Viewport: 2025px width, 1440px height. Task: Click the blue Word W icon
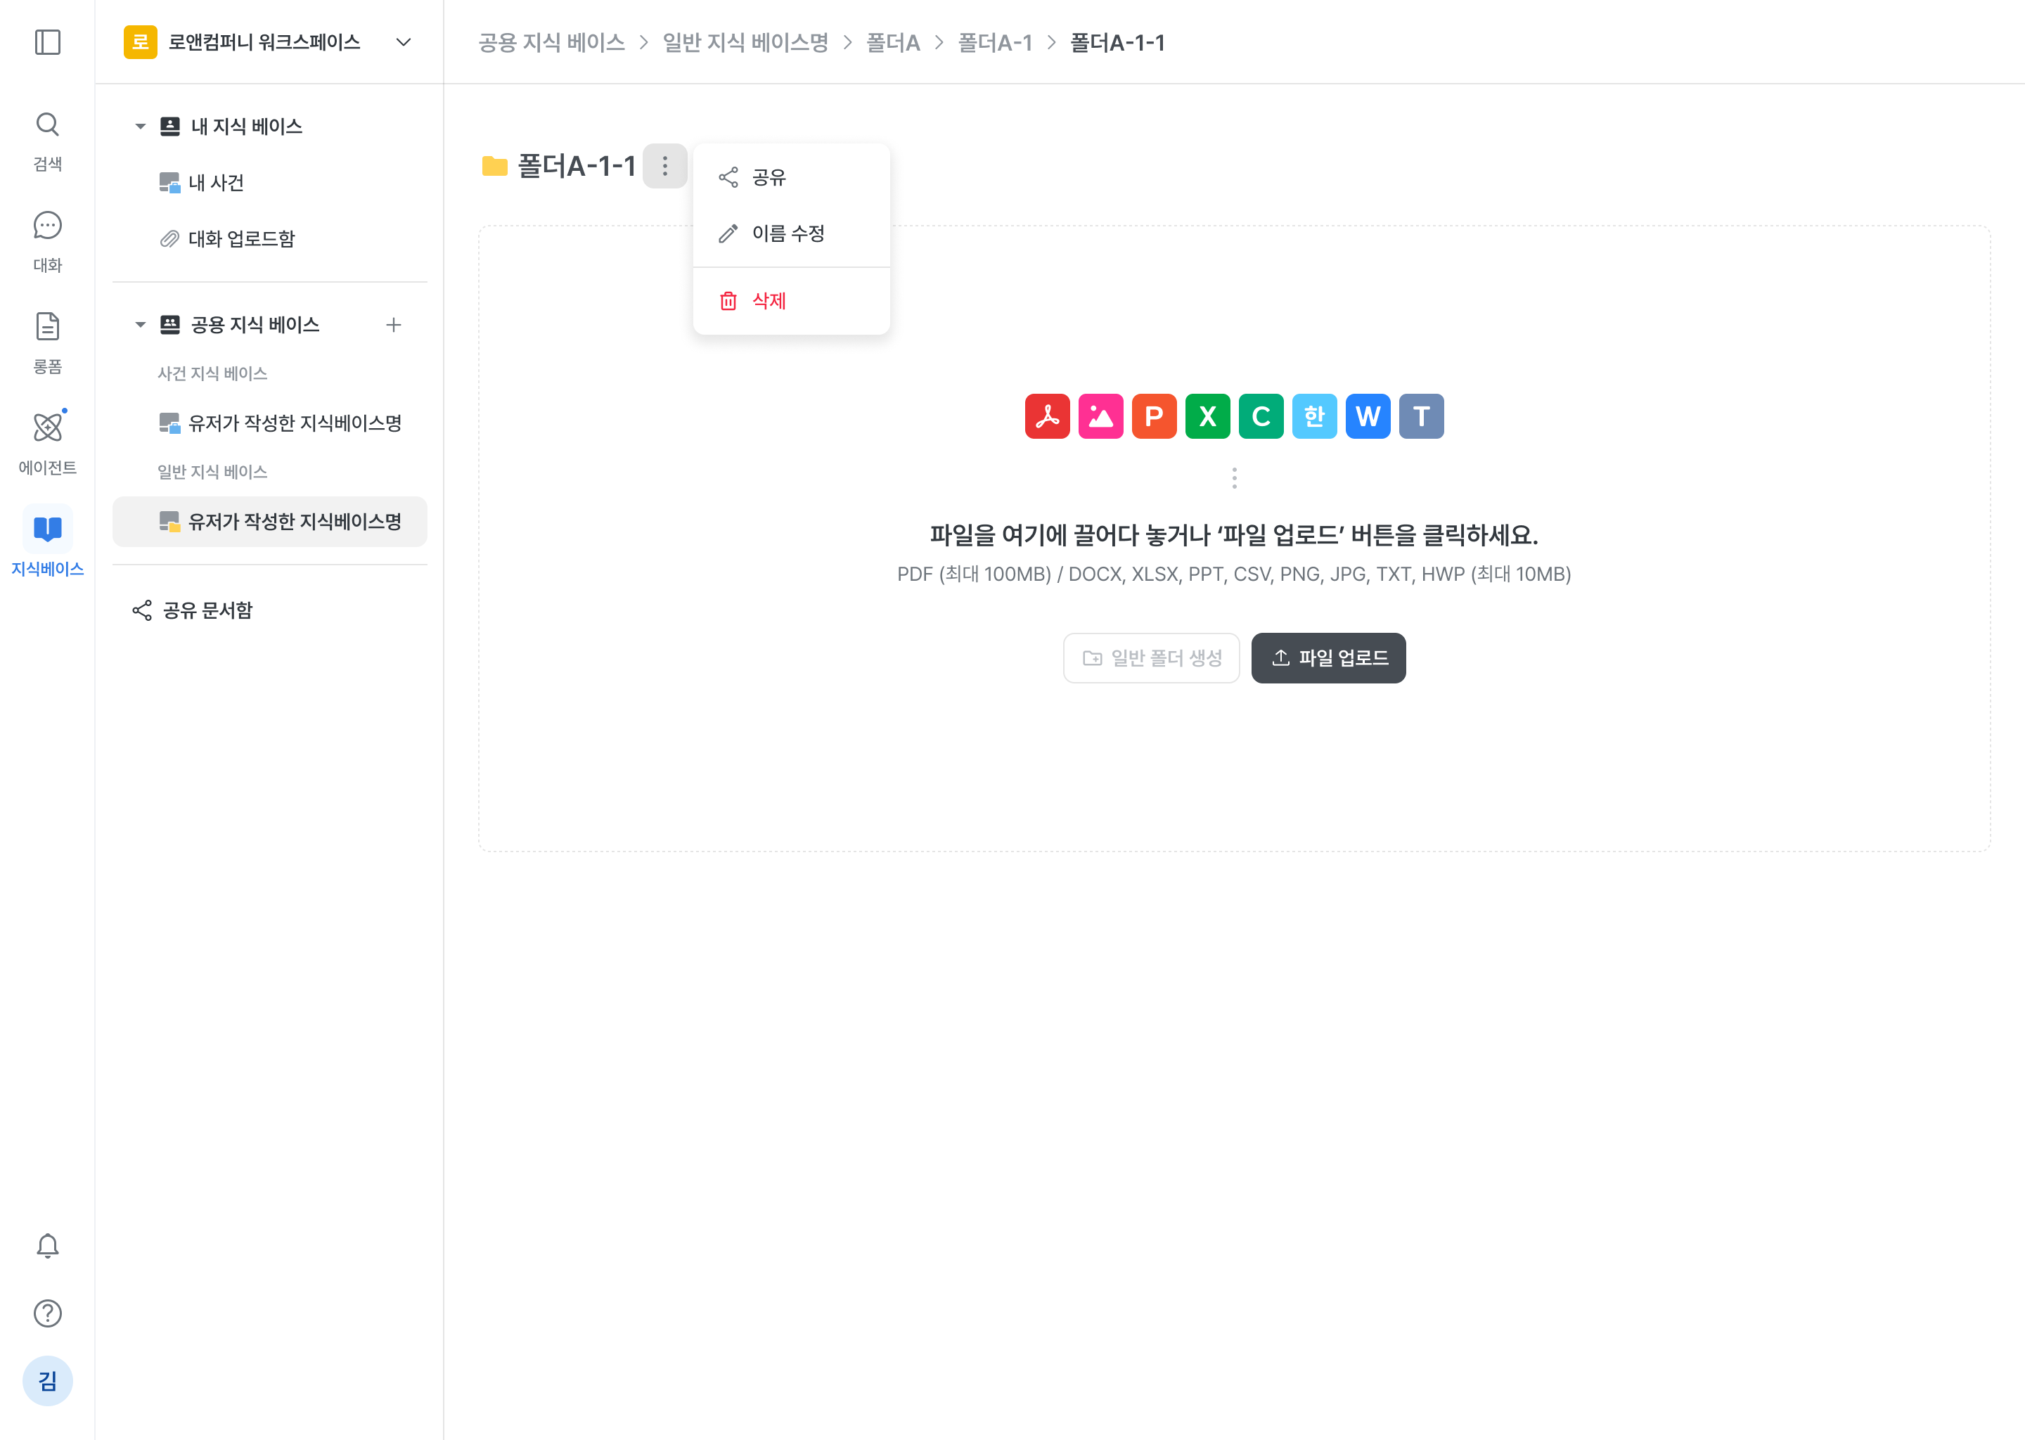click(x=1368, y=416)
